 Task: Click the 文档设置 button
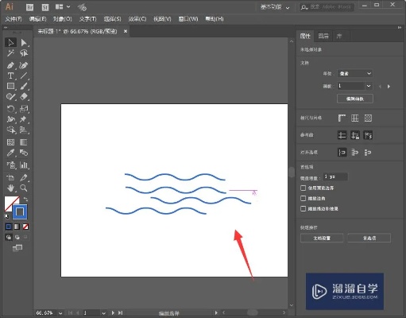[322, 238]
